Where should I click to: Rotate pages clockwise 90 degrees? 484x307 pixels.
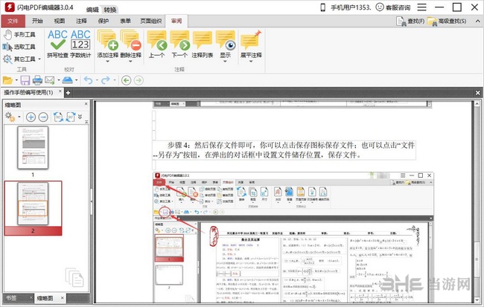71,117
